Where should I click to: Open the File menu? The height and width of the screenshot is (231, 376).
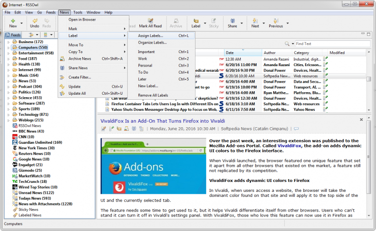coord(8,12)
